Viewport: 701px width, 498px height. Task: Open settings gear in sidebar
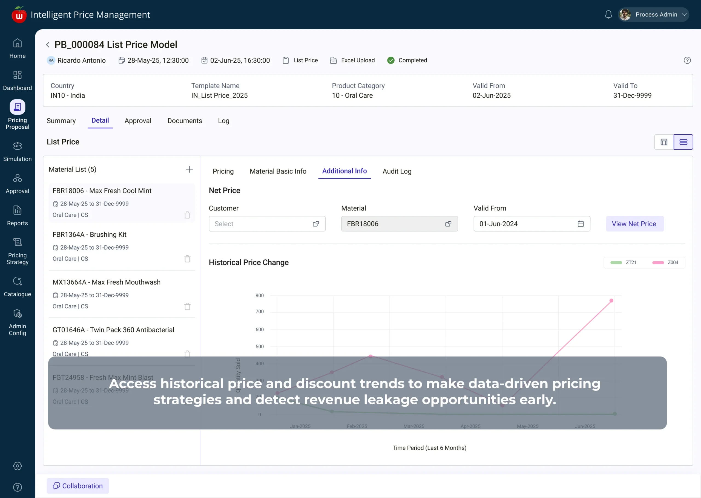point(18,466)
